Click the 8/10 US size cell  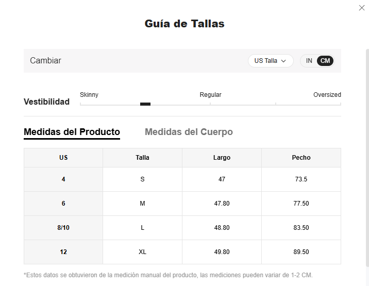pos(63,228)
